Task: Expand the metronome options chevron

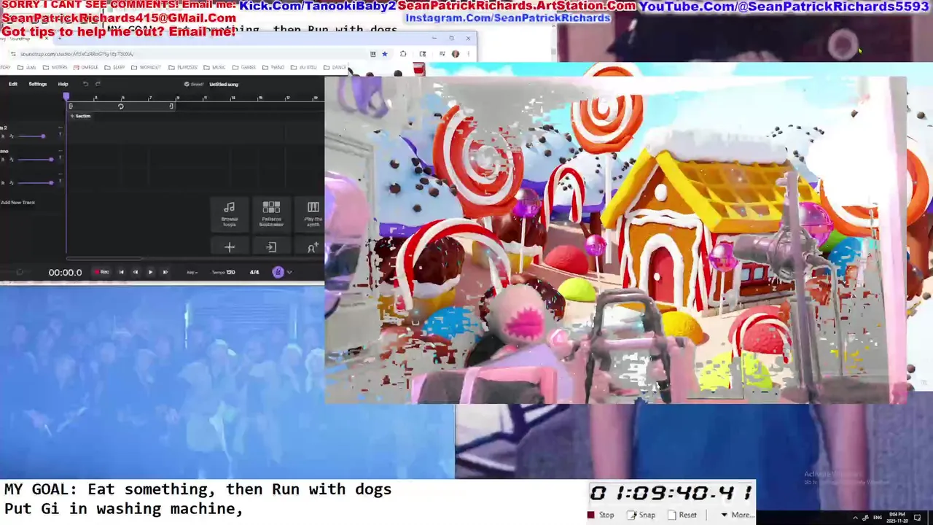Action: tap(289, 272)
